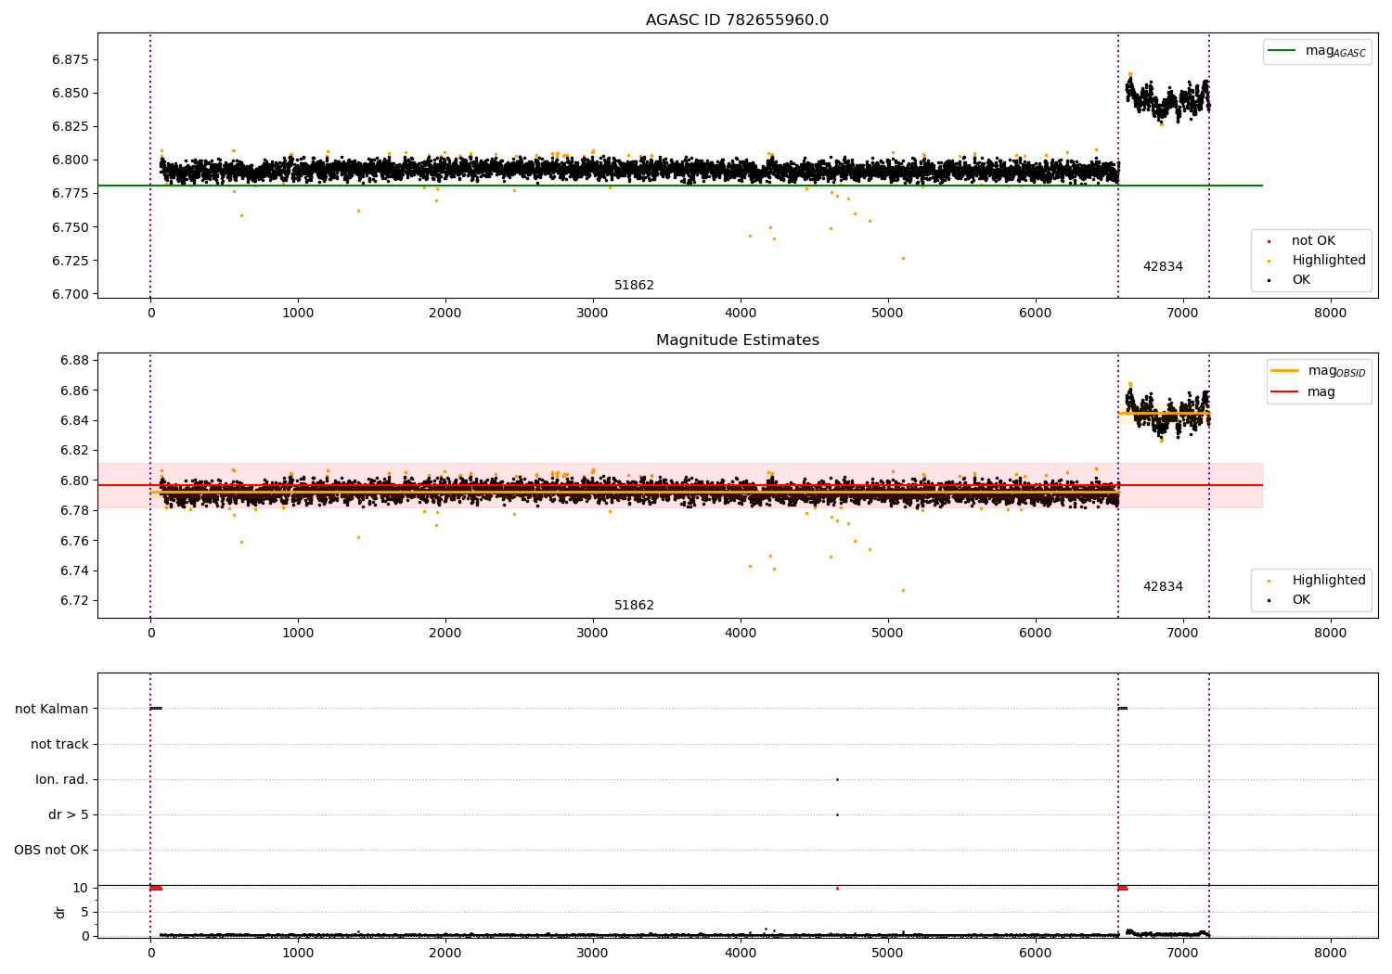The height and width of the screenshot is (974, 1392).
Task: Click the '51862' label in the top plot
Action: point(634,286)
